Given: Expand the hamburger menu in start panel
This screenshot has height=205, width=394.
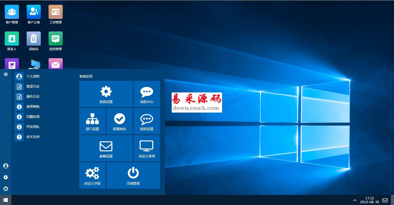Looking at the screenshot, I should [6, 74].
